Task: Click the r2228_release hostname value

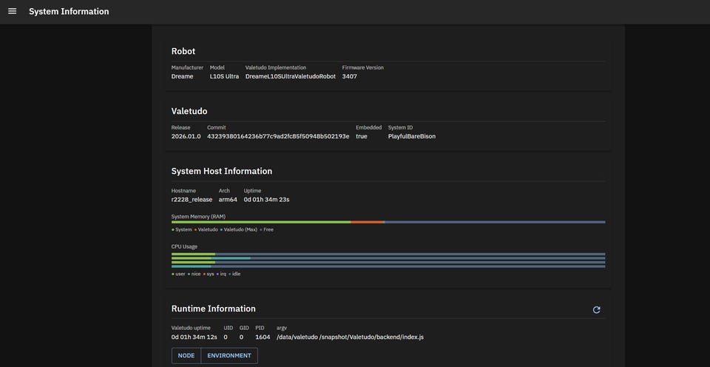Action: (192, 199)
